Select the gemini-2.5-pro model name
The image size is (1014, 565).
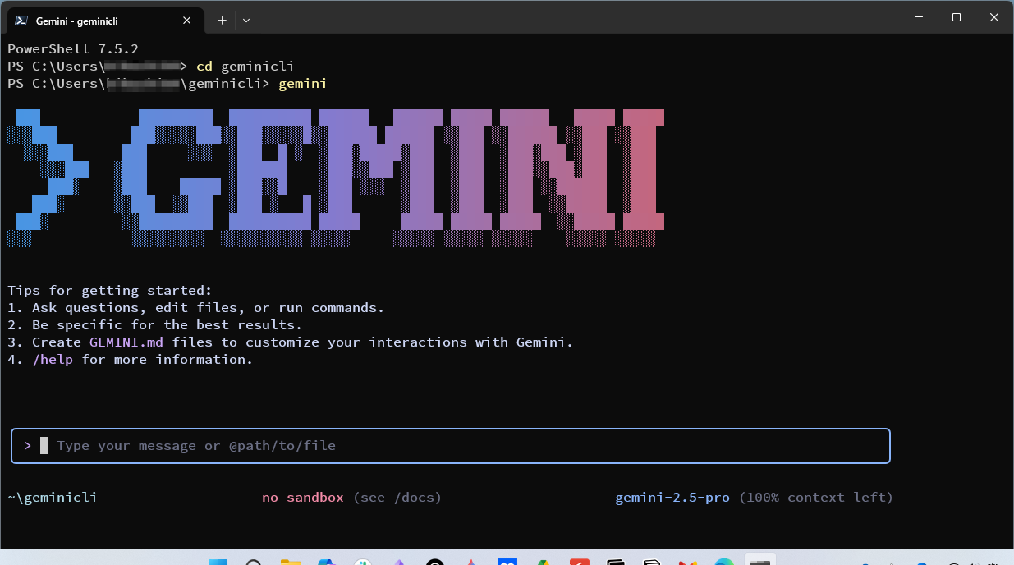(672, 497)
